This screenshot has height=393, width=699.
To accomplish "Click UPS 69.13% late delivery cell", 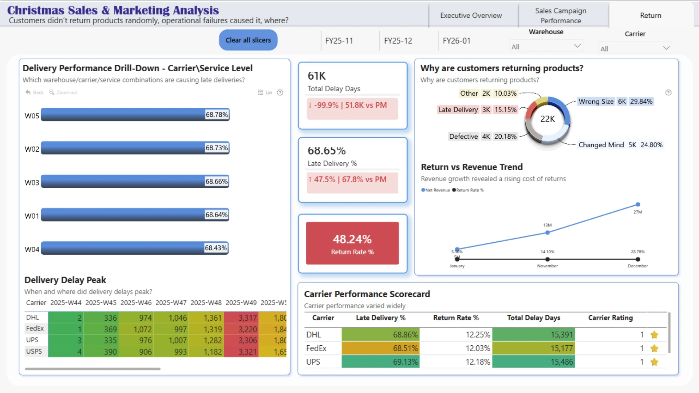I will pos(380,362).
